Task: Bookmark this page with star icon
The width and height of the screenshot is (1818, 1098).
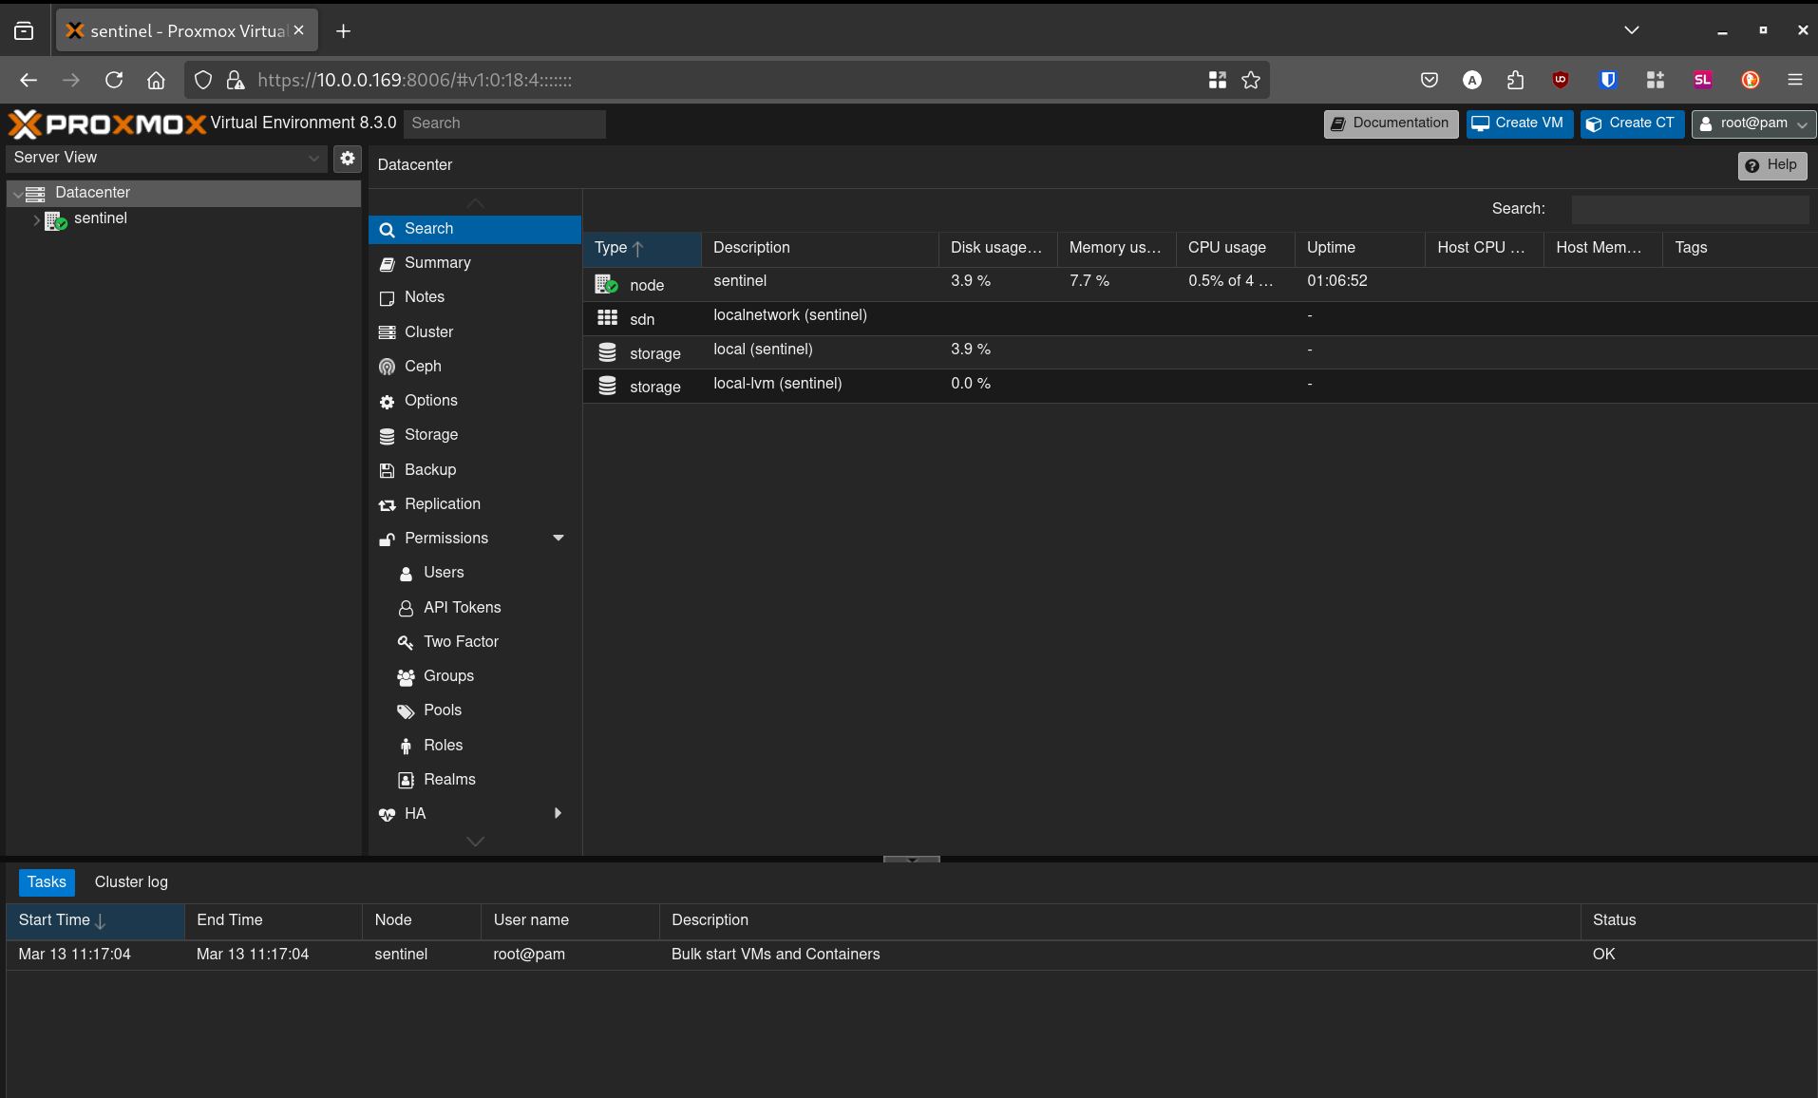Action: [x=1251, y=80]
